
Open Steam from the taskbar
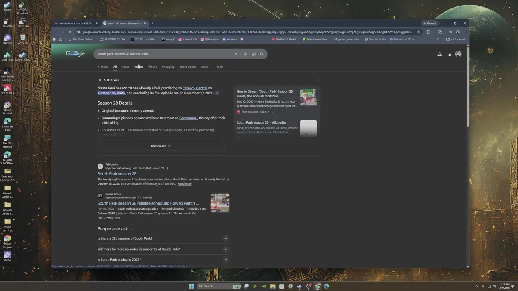(299, 286)
